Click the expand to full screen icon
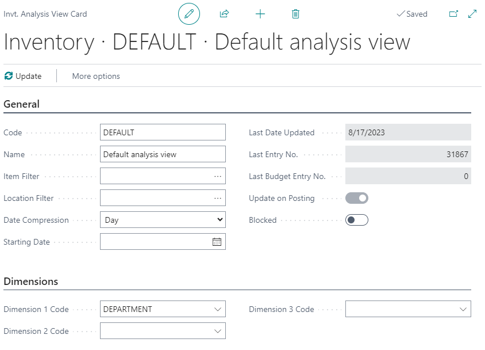Image resolution: width=485 pixels, height=350 pixels. pyautogui.click(x=472, y=14)
